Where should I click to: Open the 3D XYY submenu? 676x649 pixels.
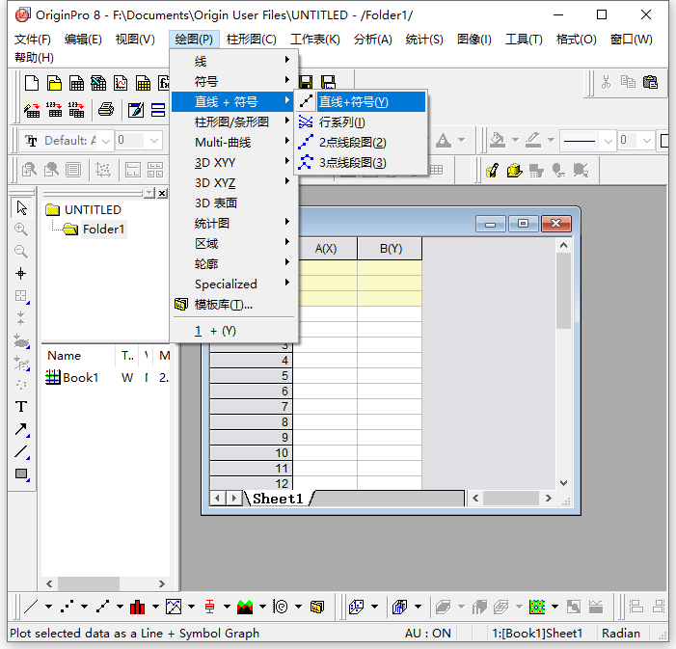[234, 163]
